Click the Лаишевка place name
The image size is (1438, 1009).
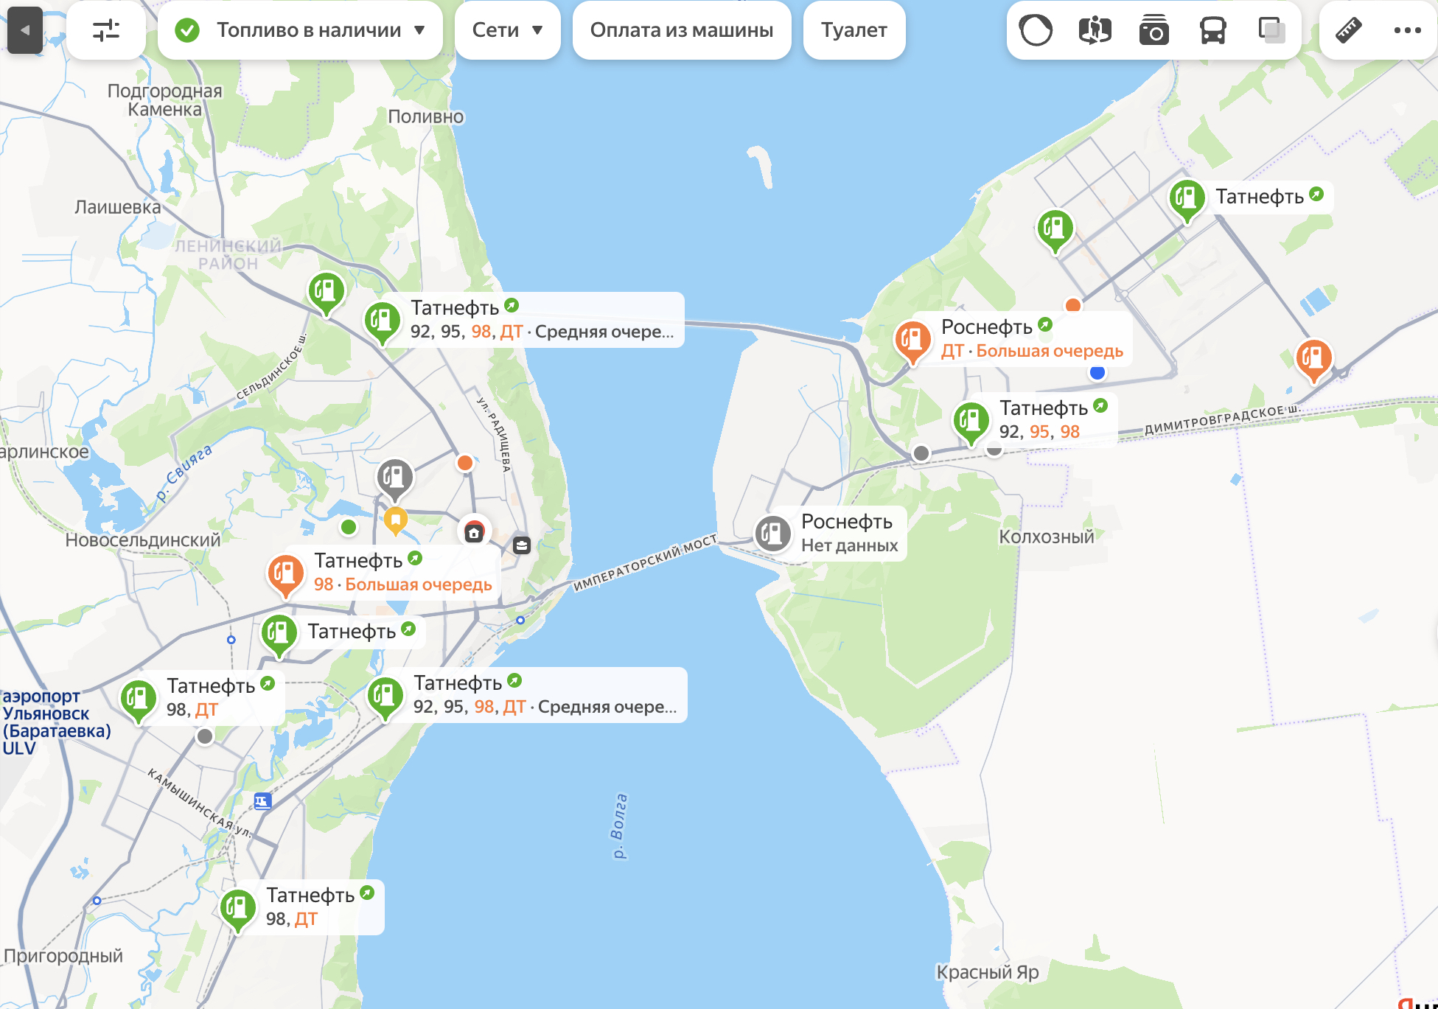[x=118, y=207]
